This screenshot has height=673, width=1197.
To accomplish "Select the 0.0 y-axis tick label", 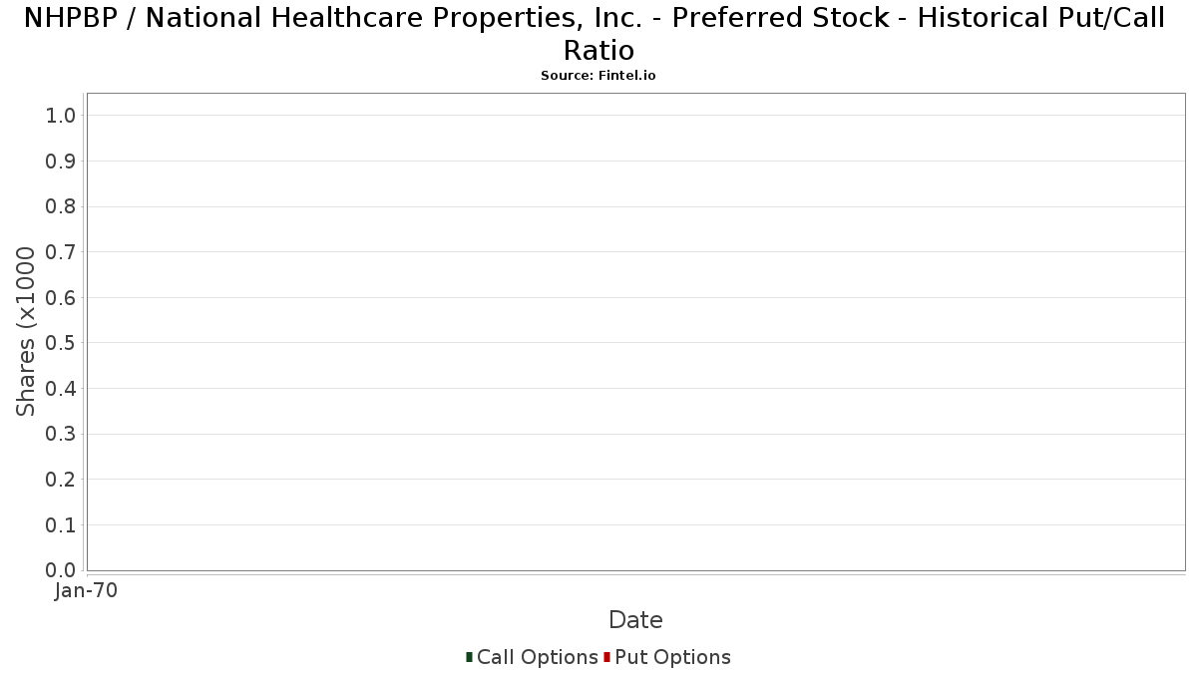I will 61,570.
